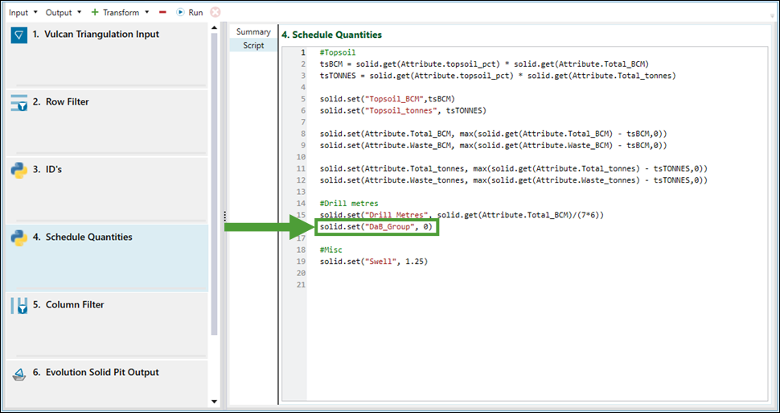
Task: Open the Output dropdown arrow
Action: tap(79, 12)
